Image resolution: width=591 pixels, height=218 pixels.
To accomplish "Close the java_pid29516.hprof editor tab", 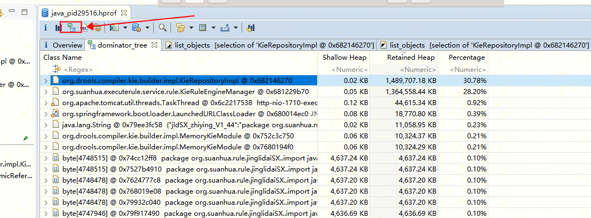I will (124, 13).
